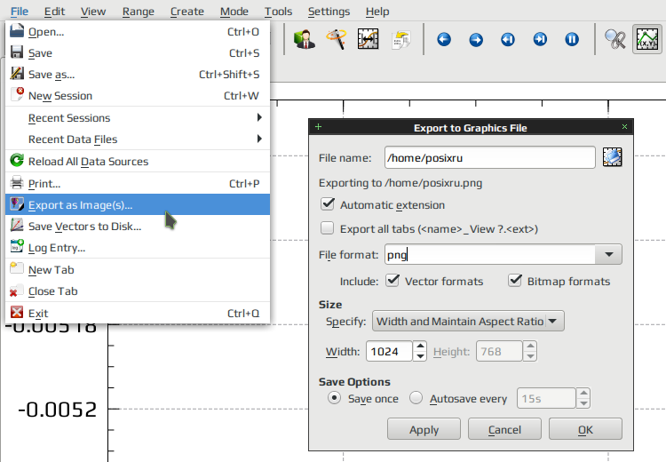
Task: Click the Apply button
Action: point(424,429)
